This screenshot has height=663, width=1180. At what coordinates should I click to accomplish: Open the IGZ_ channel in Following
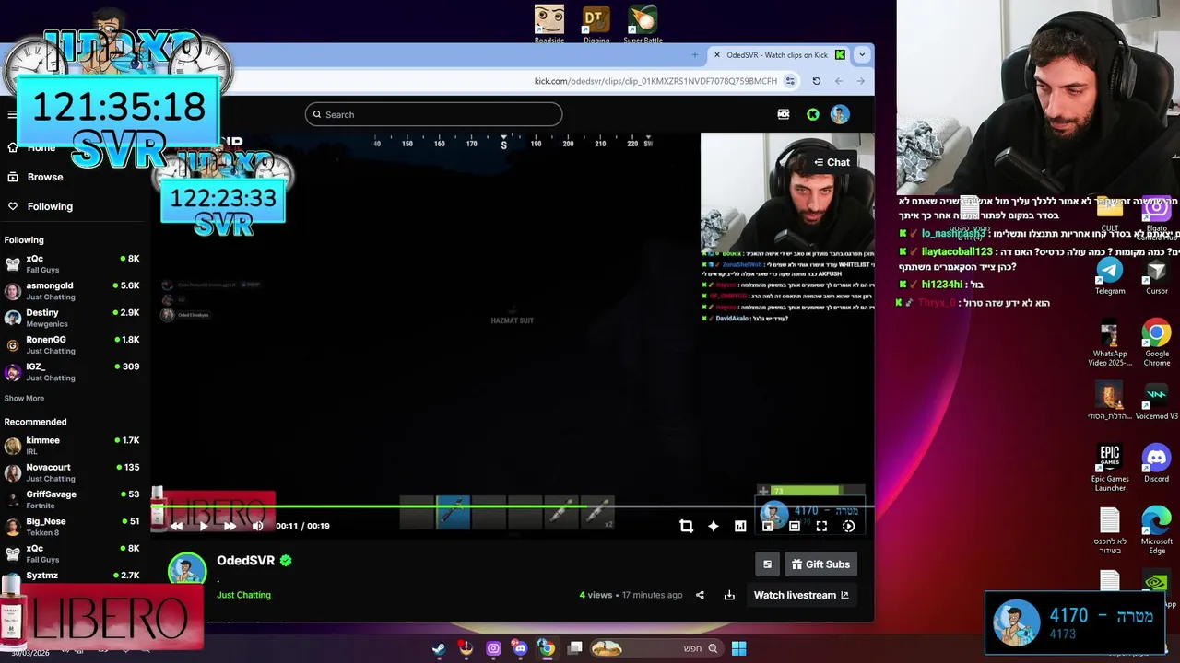coord(72,371)
